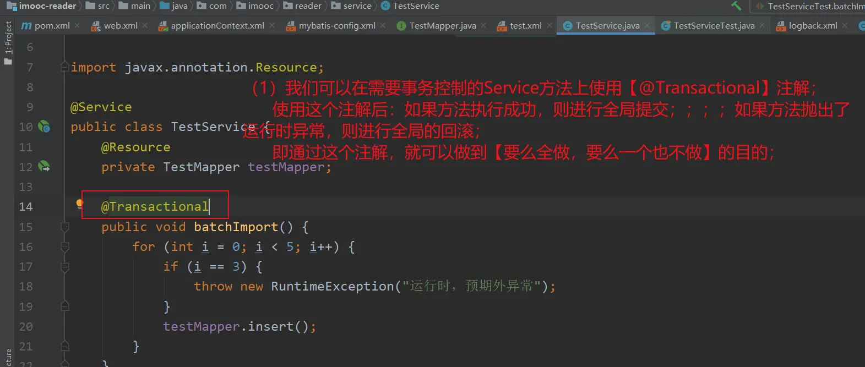Click the Spring bean gutter icon on line 10
Screen dimensions: 865x367
[44, 127]
